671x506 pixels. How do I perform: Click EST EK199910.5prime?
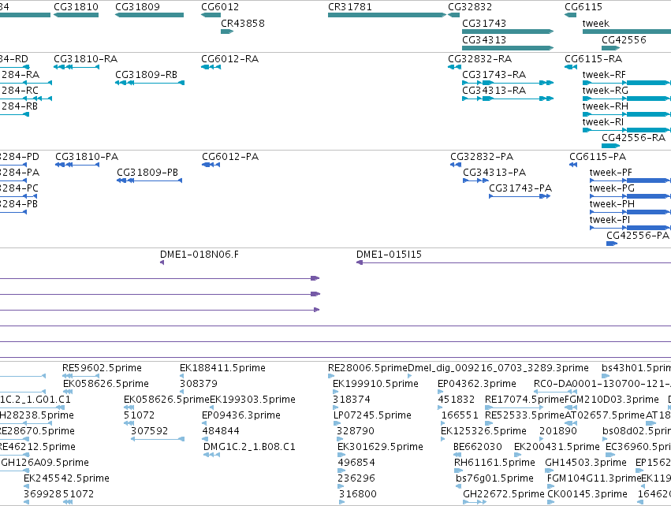point(376,384)
